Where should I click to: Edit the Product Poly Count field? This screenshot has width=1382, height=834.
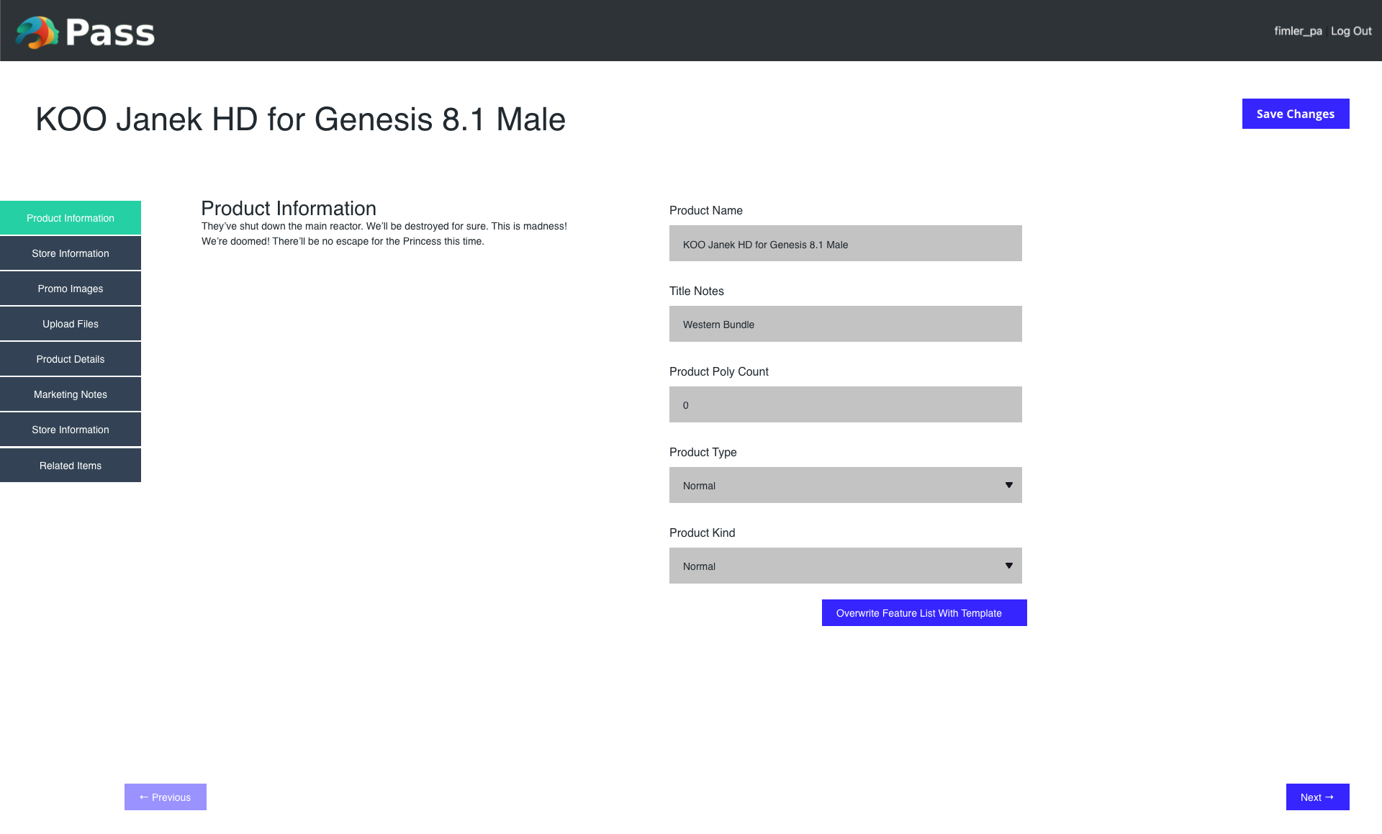[x=846, y=404]
